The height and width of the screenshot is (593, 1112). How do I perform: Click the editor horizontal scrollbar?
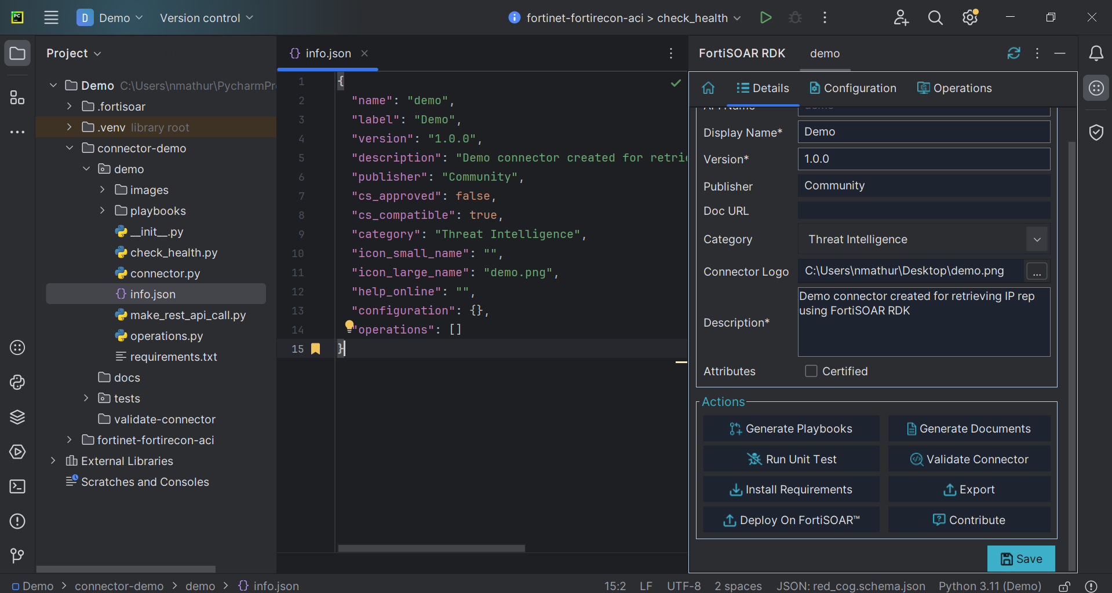point(431,548)
